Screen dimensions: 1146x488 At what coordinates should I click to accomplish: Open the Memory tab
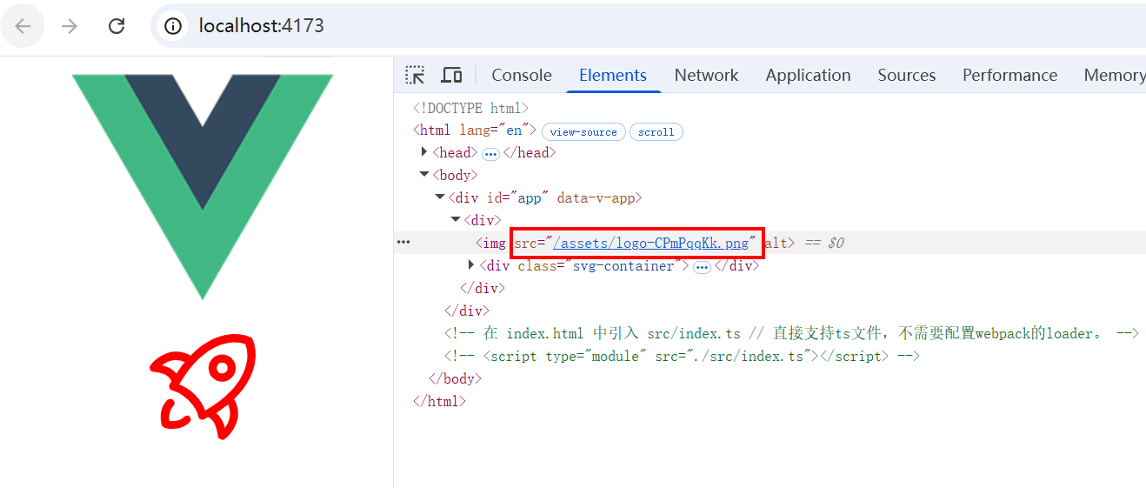click(x=1114, y=75)
